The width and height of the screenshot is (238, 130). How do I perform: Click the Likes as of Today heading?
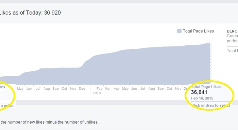point(30,13)
